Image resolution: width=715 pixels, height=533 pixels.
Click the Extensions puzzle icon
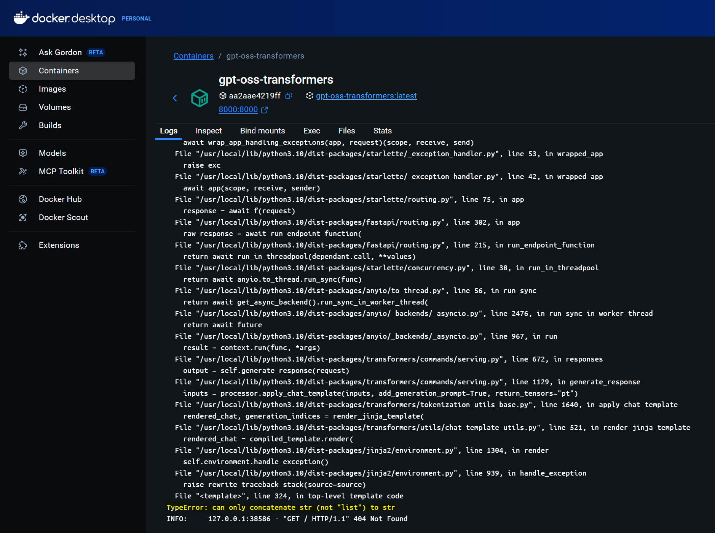(23, 245)
